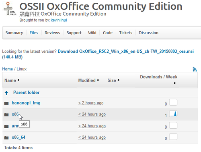This screenshot has width=201, height=152.
Task: Download the latest OxOffice msi link
Action: tap(98, 54)
